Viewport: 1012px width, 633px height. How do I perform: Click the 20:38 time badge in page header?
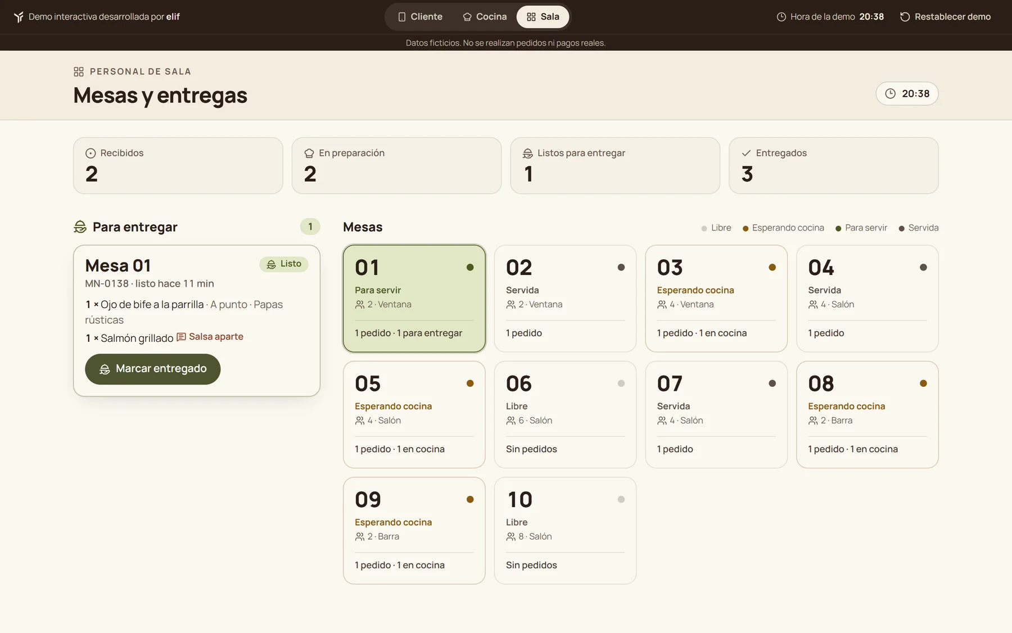[x=907, y=93]
